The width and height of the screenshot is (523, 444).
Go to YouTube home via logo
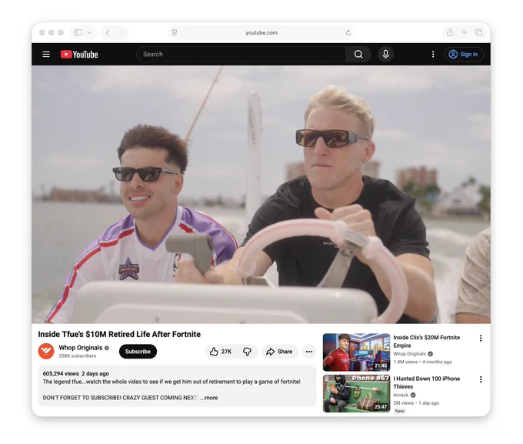click(x=79, y=54)
